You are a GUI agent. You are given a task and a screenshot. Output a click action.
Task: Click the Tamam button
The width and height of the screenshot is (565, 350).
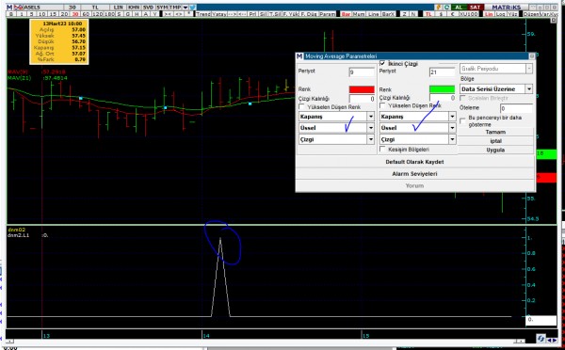point(495,132)
